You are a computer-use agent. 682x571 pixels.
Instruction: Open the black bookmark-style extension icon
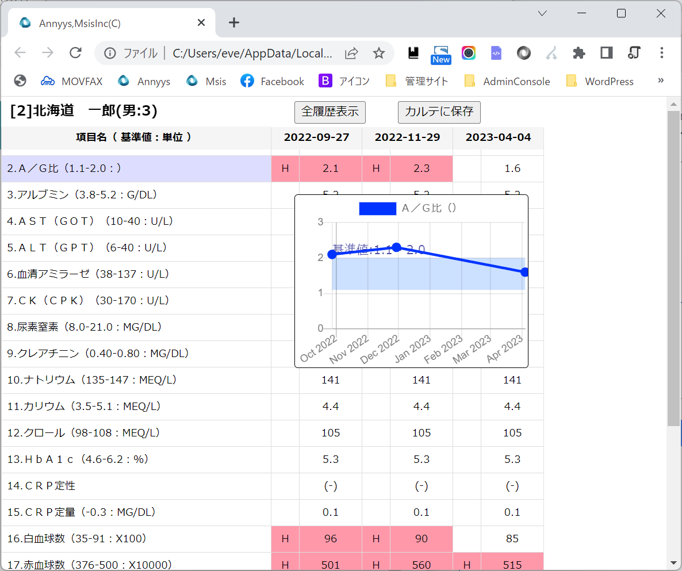click(413, 53)
